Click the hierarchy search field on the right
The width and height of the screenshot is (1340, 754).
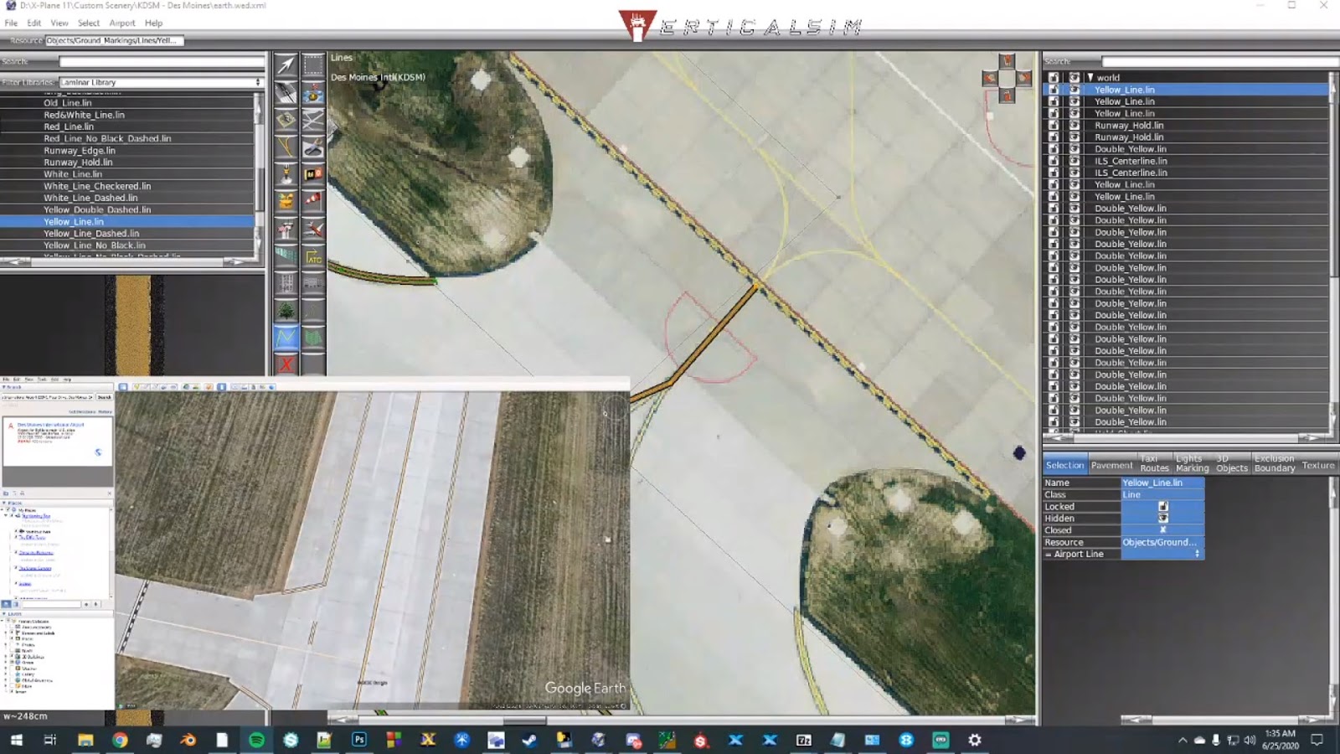1219,62
